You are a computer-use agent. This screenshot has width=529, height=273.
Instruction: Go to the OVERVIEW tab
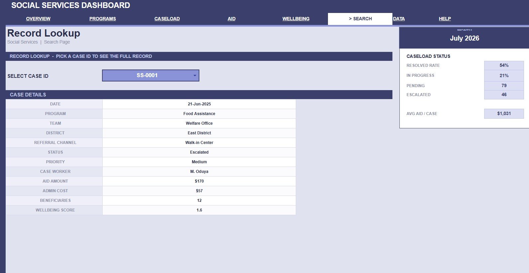point(38,19)
